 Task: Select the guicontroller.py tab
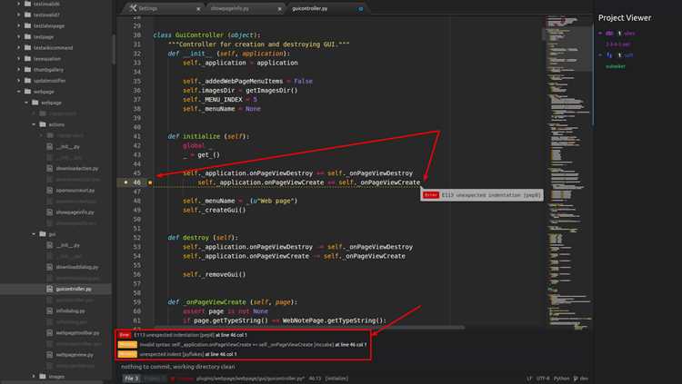tap(326, 8)
